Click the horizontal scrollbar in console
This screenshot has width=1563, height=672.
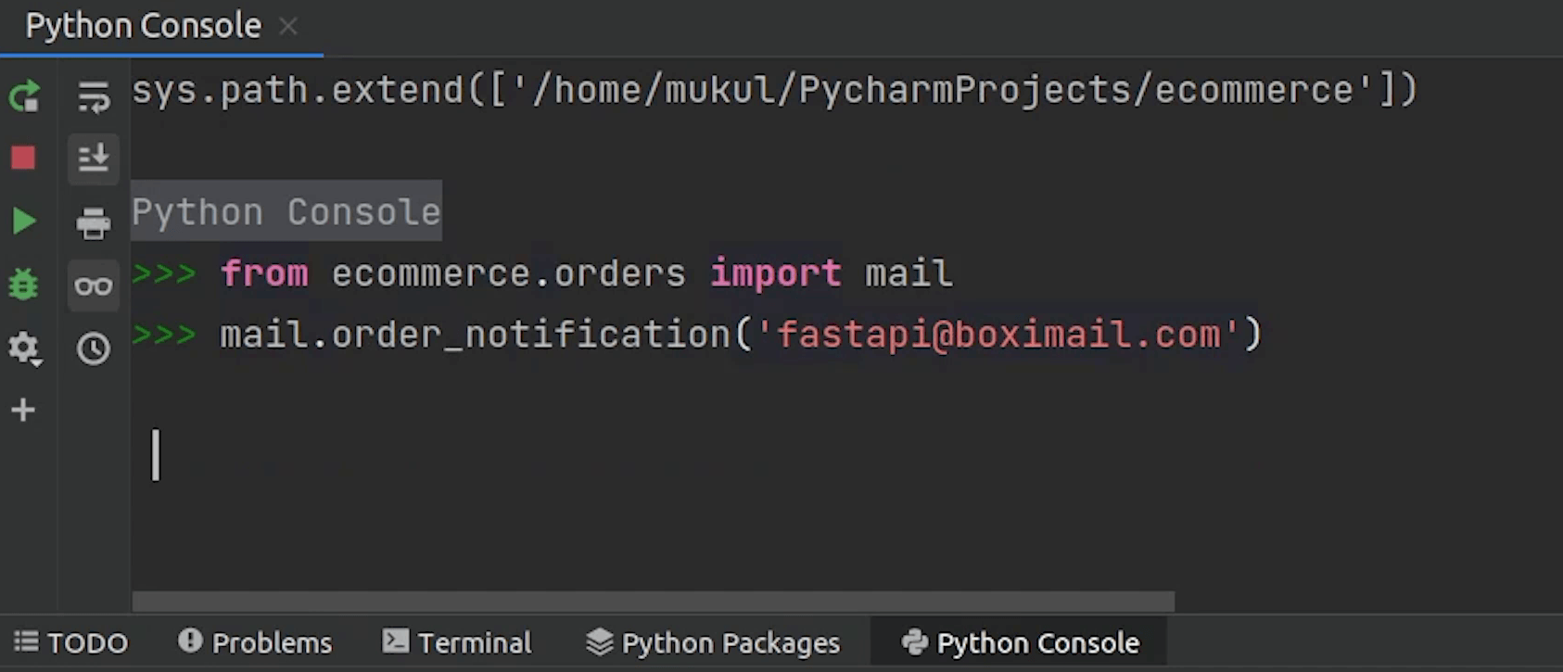pyautogui.click(x=653, y=602)
